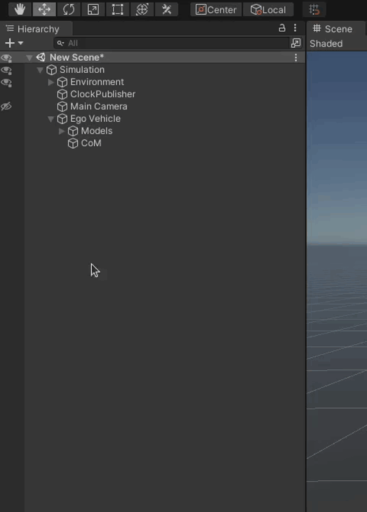
Task: Collapse the Simulation object
Action: 40,70
